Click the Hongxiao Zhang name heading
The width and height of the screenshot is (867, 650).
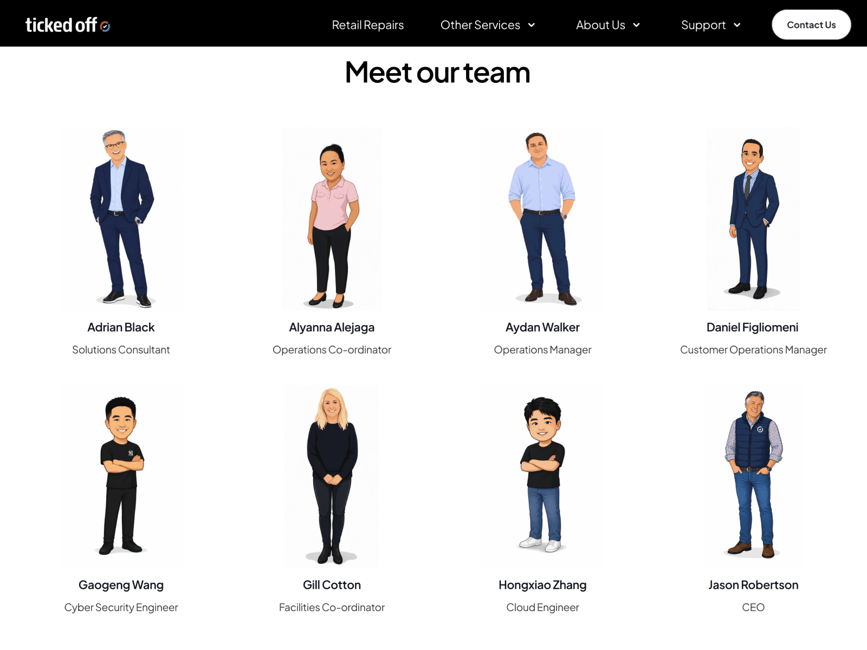tap(542, 585)
